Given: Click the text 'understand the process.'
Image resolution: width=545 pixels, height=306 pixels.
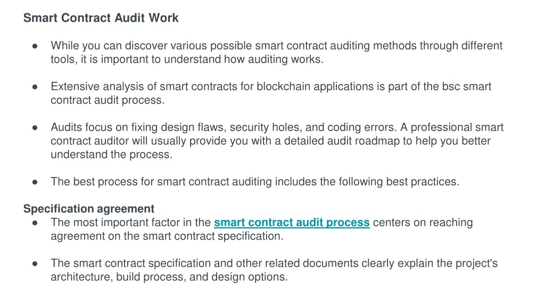Looking at the screenshot, I should 112,155.
